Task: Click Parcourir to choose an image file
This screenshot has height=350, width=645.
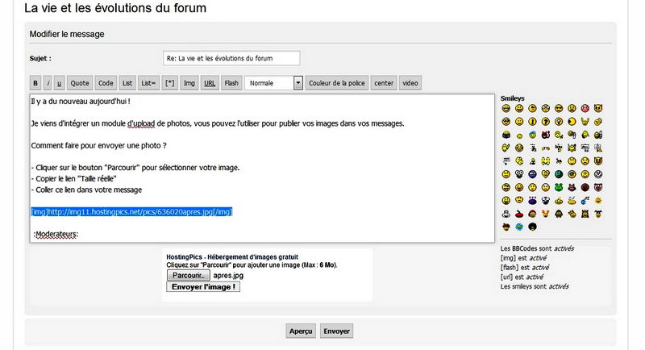Action: tap(189, 275)
